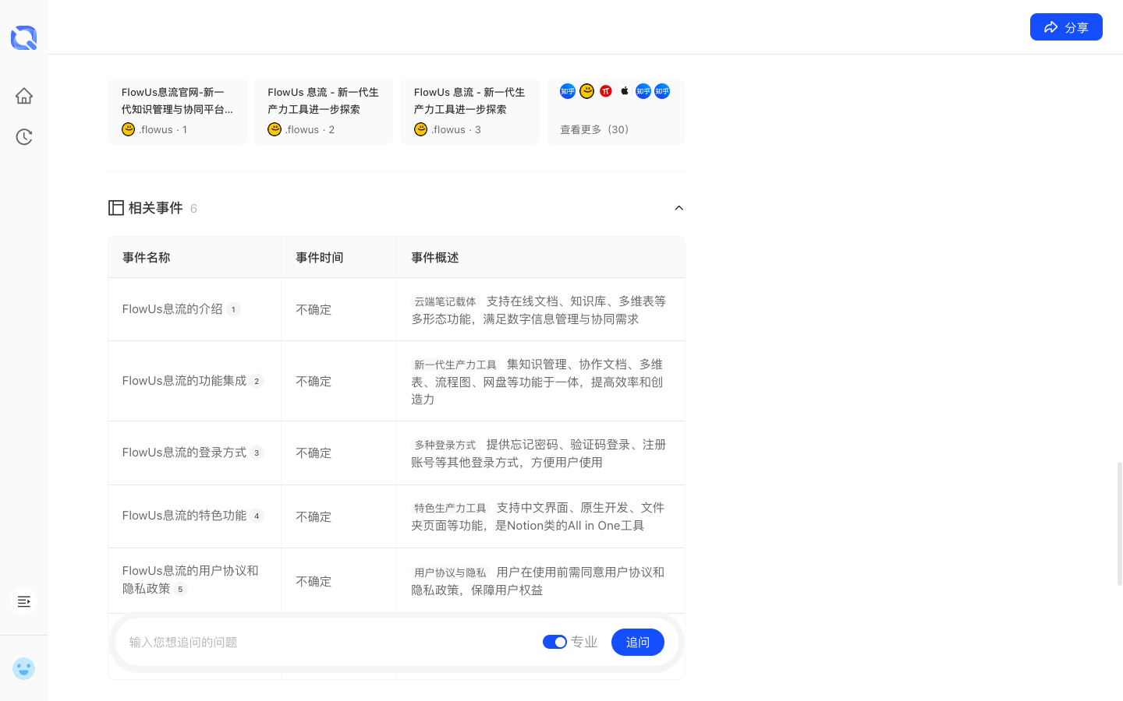Click 不确定 in the FlowUs息流的介绍 row
Screen dimensions: 1123x701
[314, 310]
